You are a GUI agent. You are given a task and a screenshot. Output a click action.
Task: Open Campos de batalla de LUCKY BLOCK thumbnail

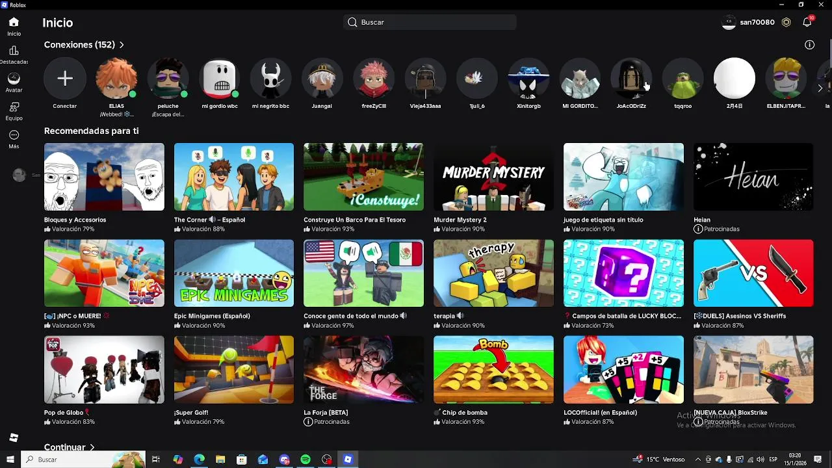[623, 273]
